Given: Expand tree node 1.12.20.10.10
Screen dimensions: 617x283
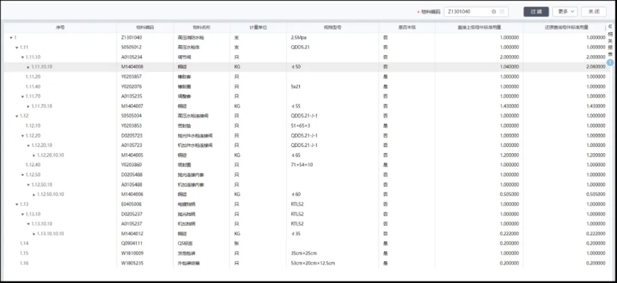Looking at the screenshot, I should (x=34, y=155).
